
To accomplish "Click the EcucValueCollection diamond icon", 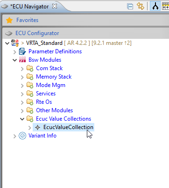I will (x=38, y=127).
